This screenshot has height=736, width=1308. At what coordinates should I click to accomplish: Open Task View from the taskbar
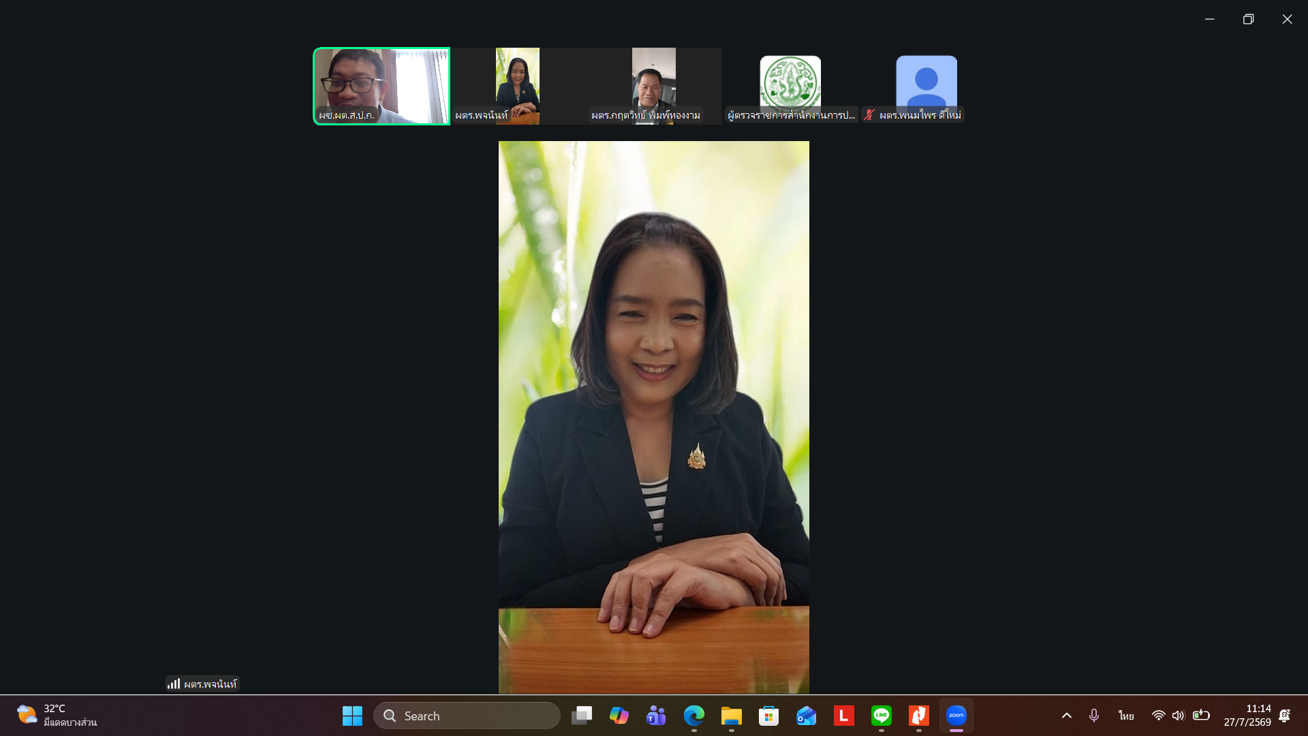(x=582, y=716)
